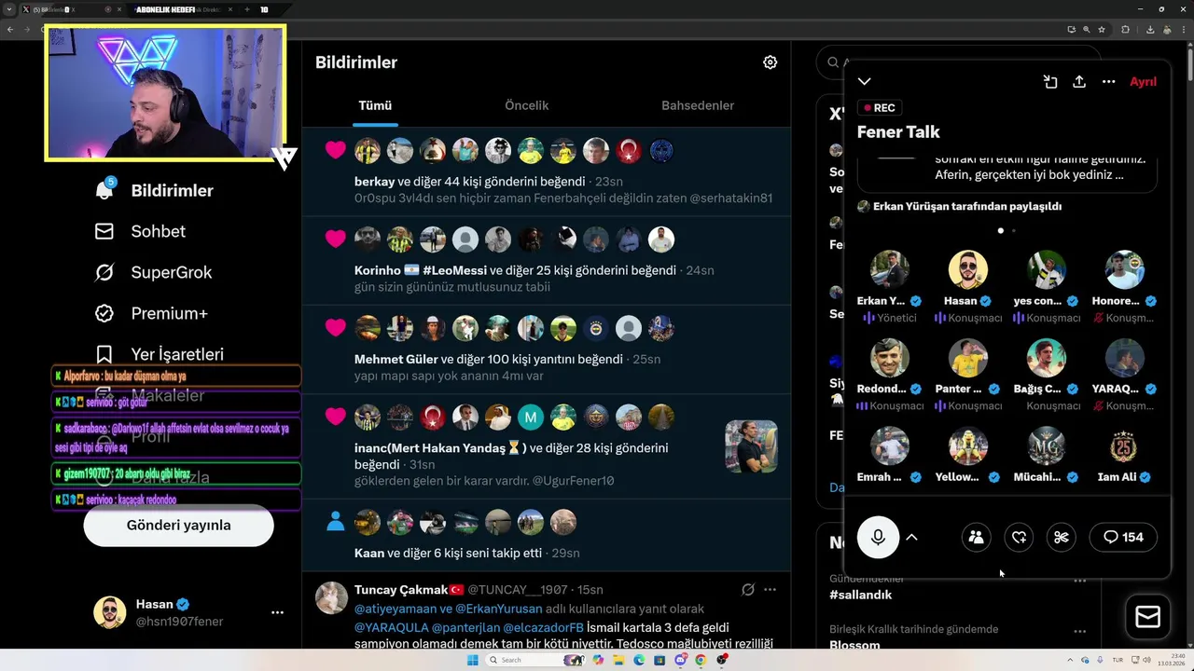
Task: Click the heart reaction icon in Fener Talk
Action: (1019, 537)
